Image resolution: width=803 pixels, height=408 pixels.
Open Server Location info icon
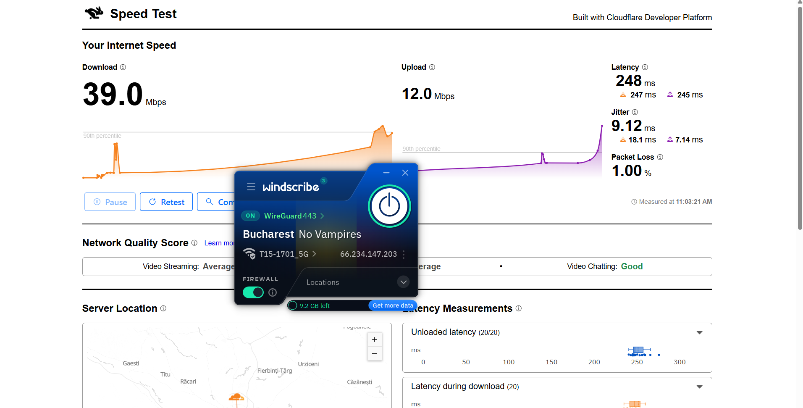163,308
